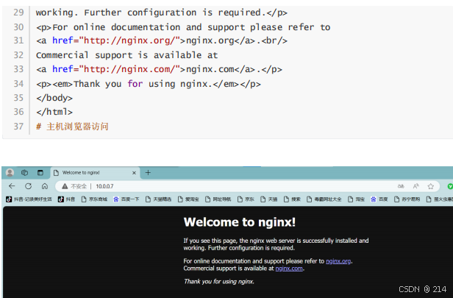Open the 毒霸网址大全 bookmark
This screenshot has width=453, height=298.
[324, 199]
